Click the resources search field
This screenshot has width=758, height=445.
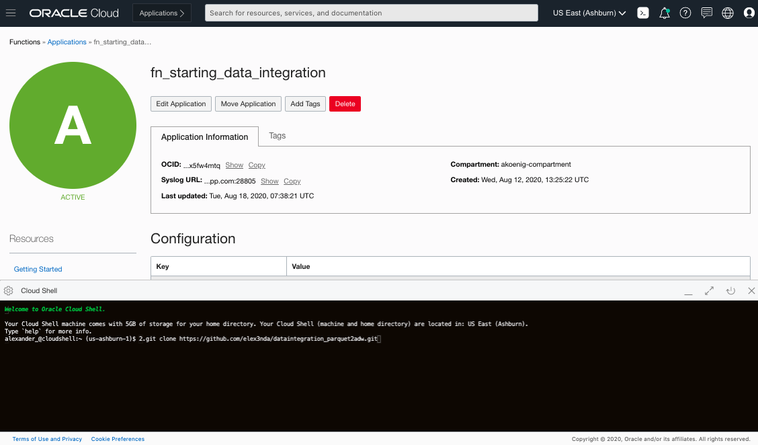pos(371,12)
